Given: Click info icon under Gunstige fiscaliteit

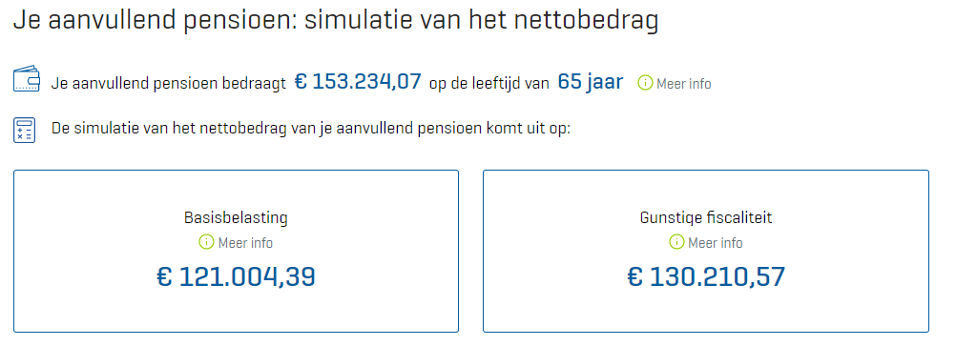Looking at the screenshot, I should (676, 241).
